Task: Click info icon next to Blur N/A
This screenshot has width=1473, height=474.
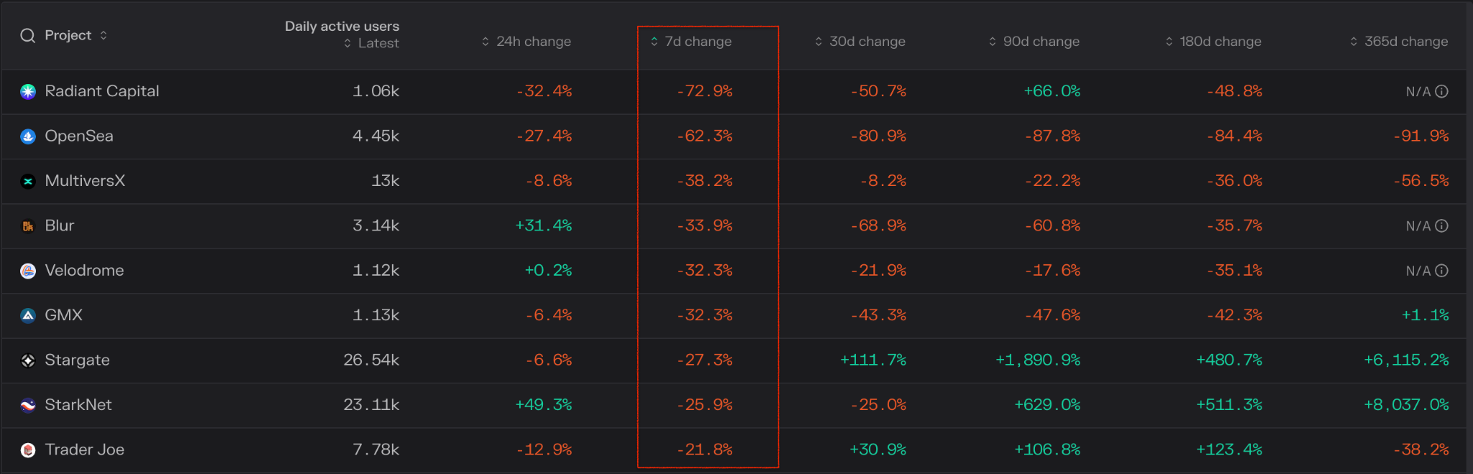Action: [1441, 226]
